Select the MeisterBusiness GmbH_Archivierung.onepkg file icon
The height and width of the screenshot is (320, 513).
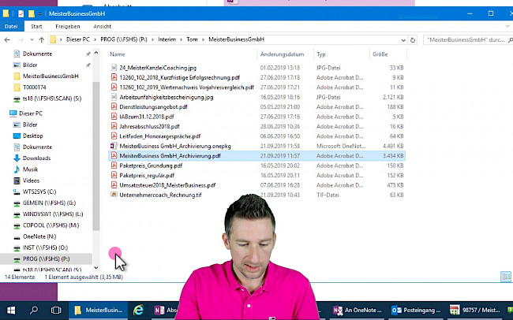click(114, 146)
